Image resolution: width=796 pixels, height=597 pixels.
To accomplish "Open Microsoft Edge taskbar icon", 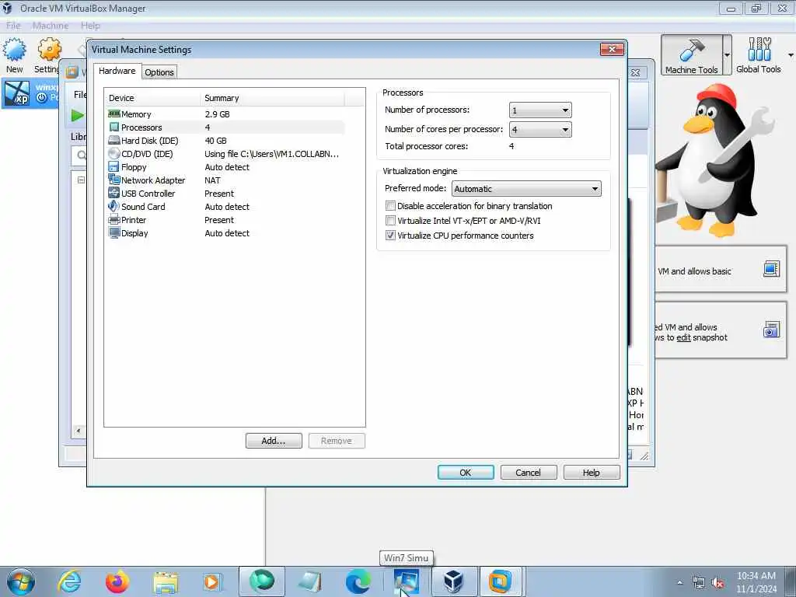I will (358, 581).
